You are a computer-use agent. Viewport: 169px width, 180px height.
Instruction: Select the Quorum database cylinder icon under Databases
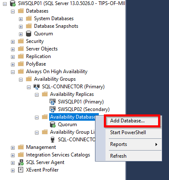pos(29,34)
